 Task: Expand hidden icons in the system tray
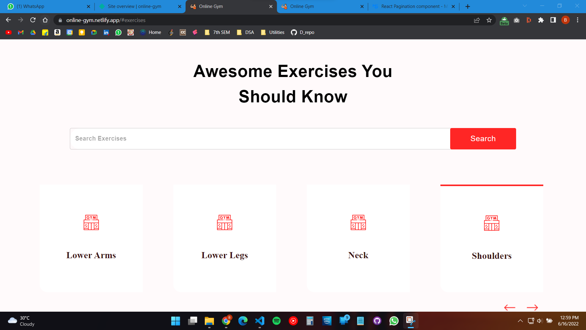click(520, 321)
